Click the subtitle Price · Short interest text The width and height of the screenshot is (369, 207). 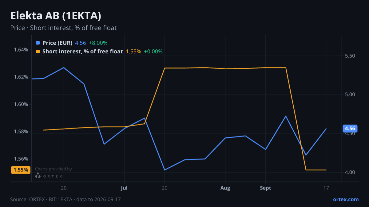click(63, 28)
